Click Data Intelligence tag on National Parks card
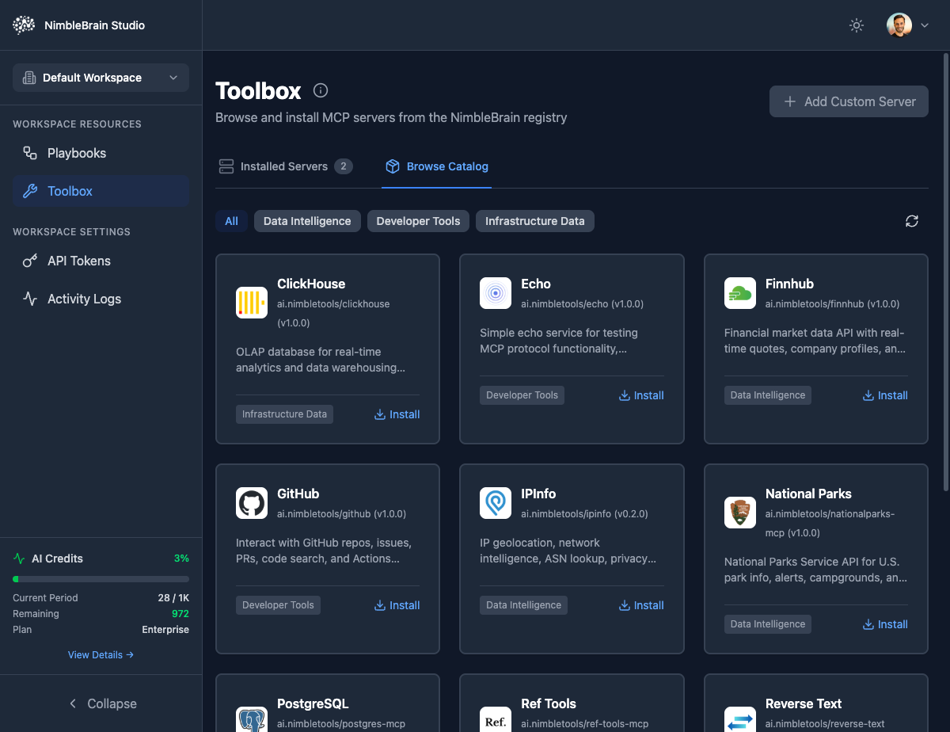This screenshot has height=732, width=950. click(x=767, y=624)
